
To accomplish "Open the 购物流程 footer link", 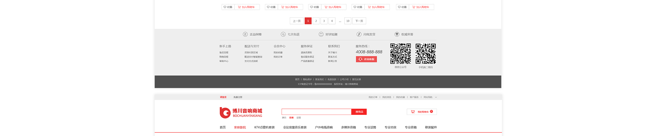I will click(x=224, y=57).
